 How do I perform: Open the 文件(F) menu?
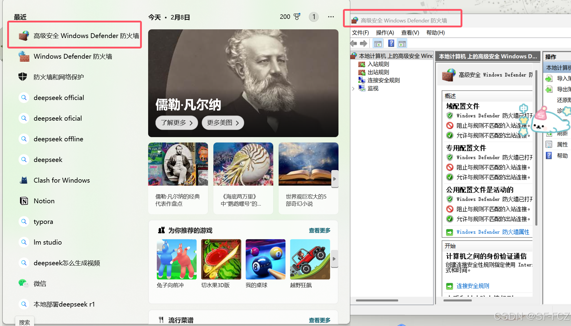click(360, 33)
